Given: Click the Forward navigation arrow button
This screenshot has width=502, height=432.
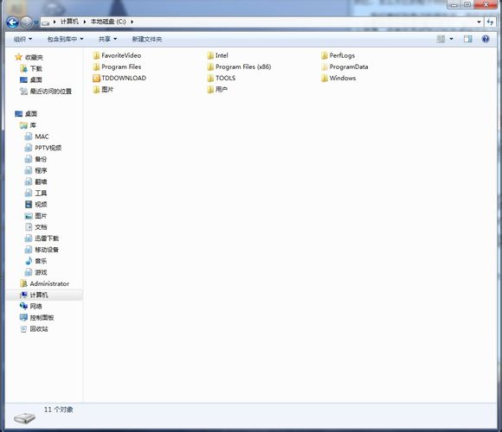Looking at the screenshot, I should tap(27, 22).
